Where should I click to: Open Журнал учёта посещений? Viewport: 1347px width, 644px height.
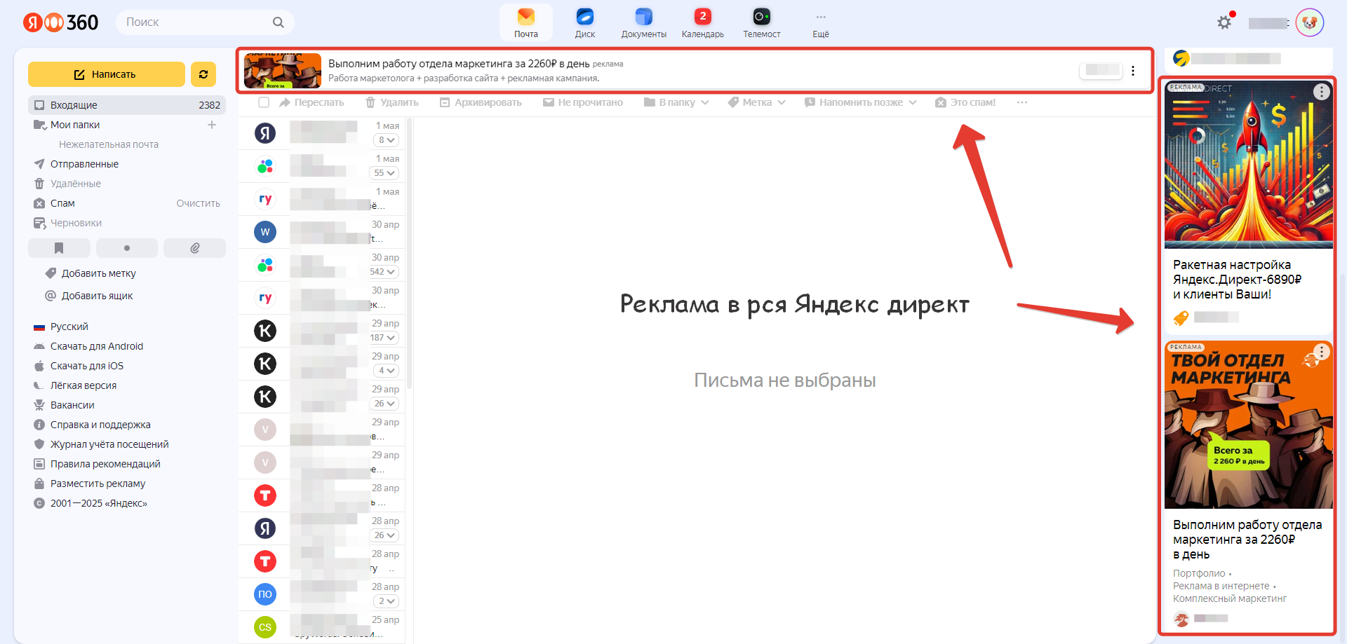(109, 444)
